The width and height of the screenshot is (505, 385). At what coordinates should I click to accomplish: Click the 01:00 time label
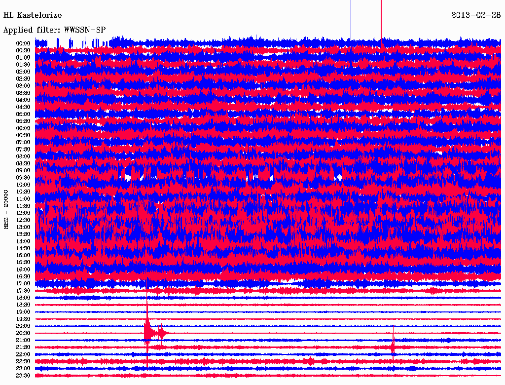pyautogui.click(x=23, y=57)
